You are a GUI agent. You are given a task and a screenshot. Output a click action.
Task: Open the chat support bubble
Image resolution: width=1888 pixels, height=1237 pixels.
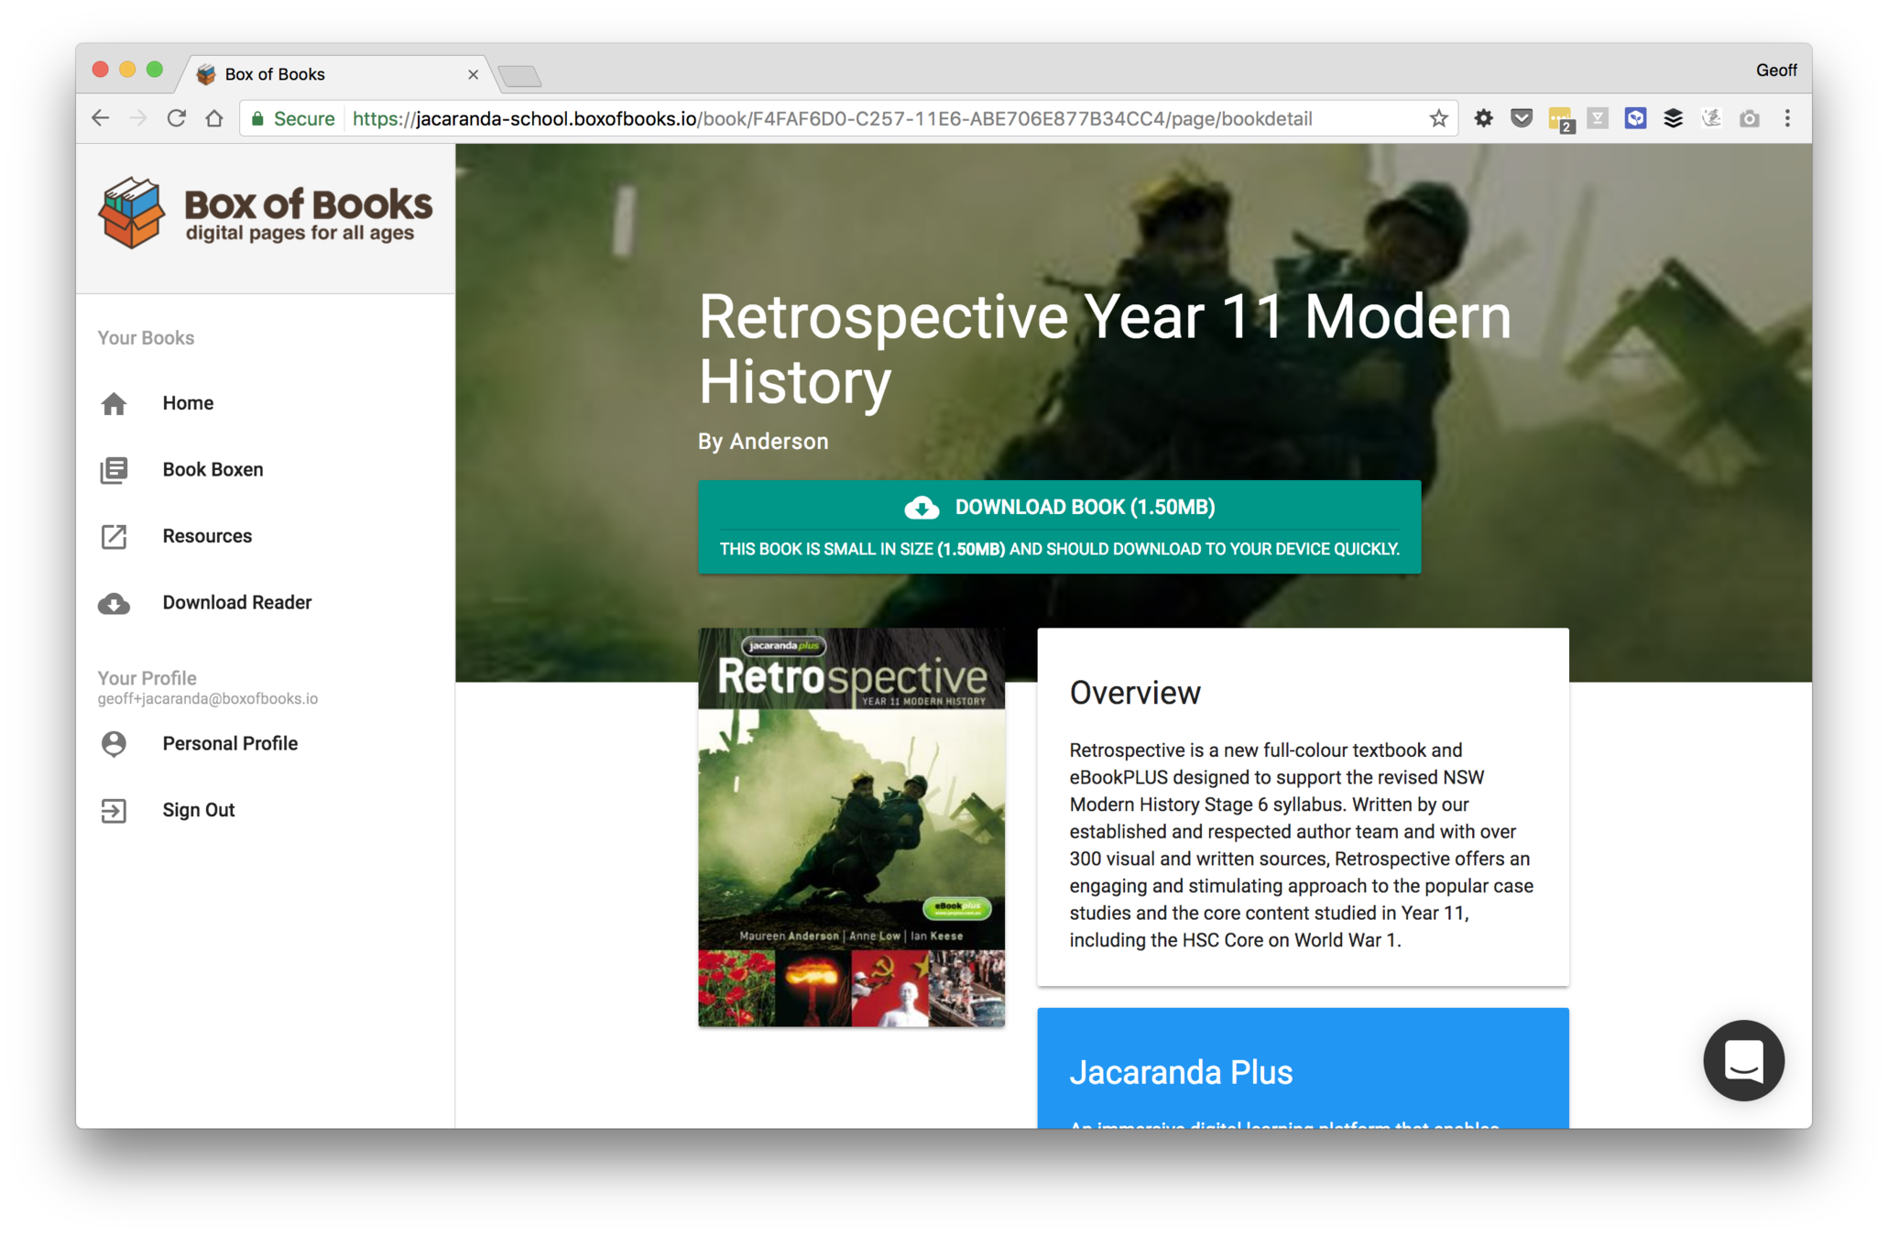click(1742, 1060)
